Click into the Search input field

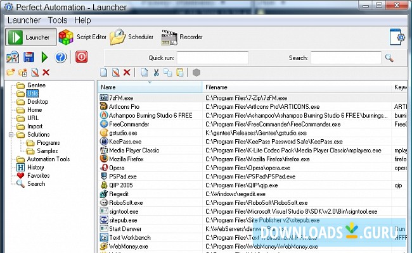[x=346, y=58]
